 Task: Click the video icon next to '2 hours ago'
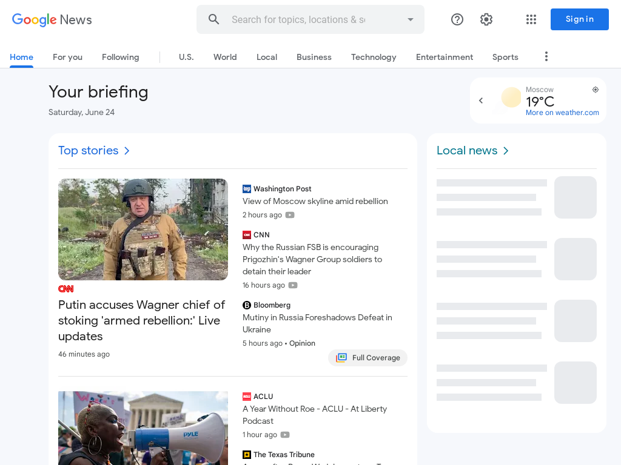290,215
